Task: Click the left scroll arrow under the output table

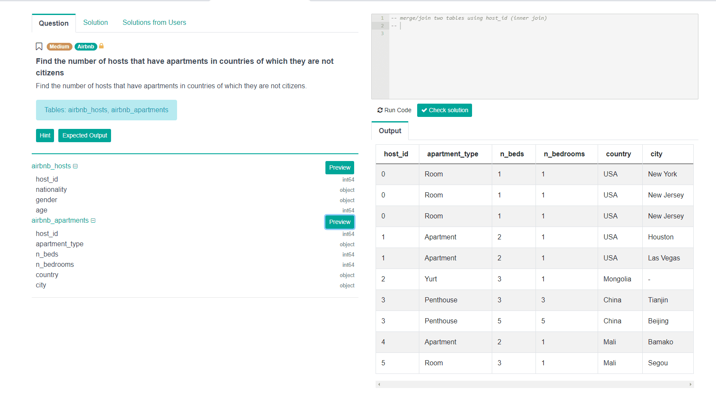Action: (379, 384)
